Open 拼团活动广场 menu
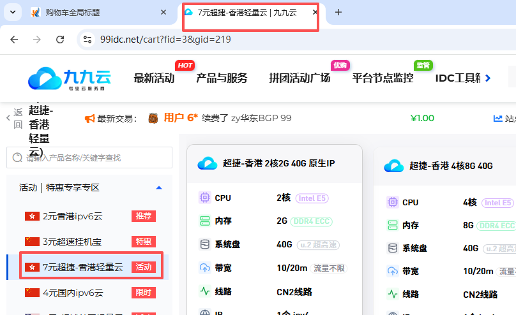The image size is (516, 315). 300,78
